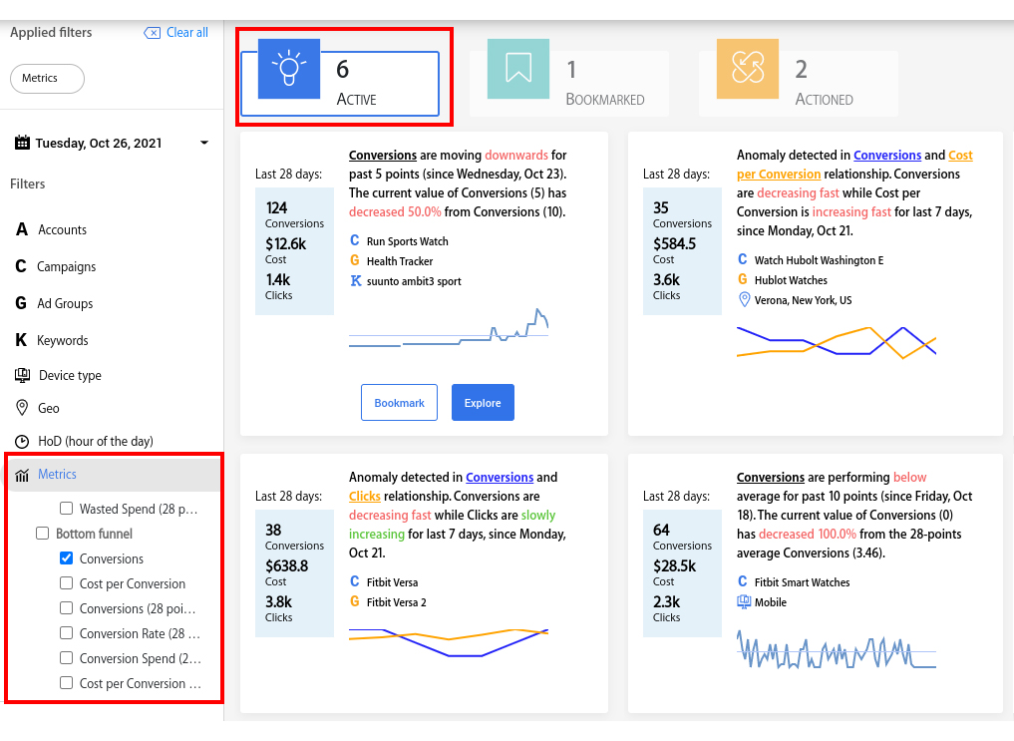Click campaign icon next to Fitbit Smart Watches
1014x741 pixels.
tap(743, 581)
